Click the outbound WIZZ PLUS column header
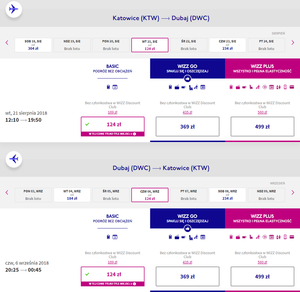 (x=263, y=68)
